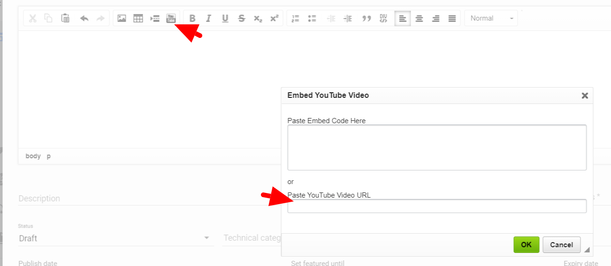Screen dimensions: 611x266
Task: Apply superscript formatting
Action: (x=275, y=18)
